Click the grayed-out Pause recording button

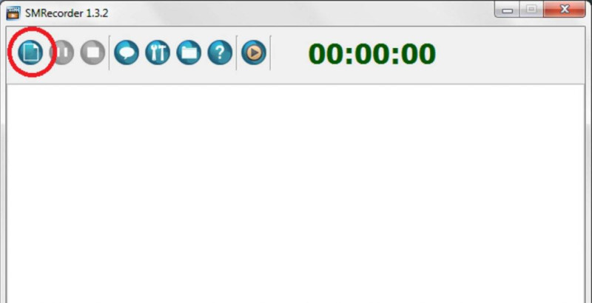(x=61, y=52)
